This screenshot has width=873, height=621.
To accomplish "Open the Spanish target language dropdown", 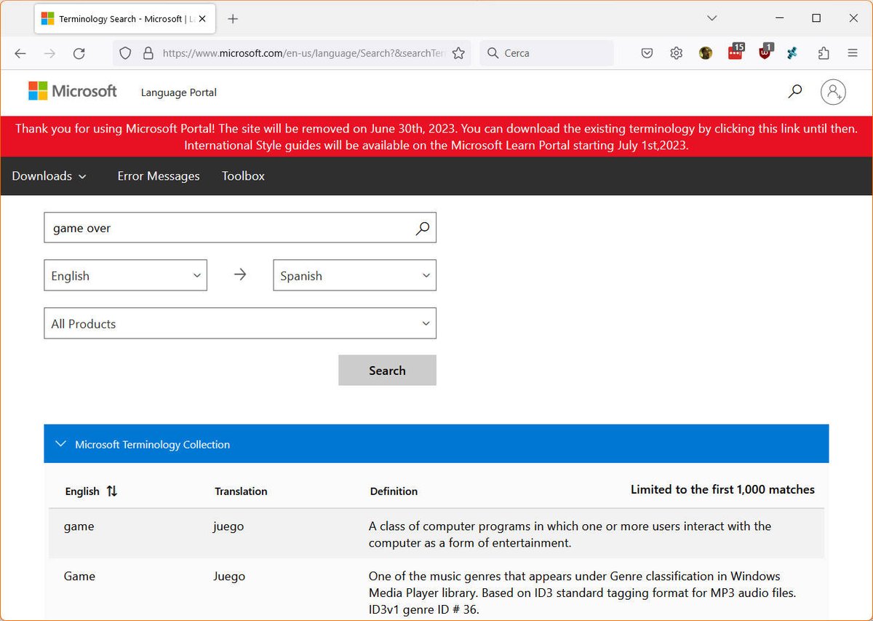I will pos(355,276).
